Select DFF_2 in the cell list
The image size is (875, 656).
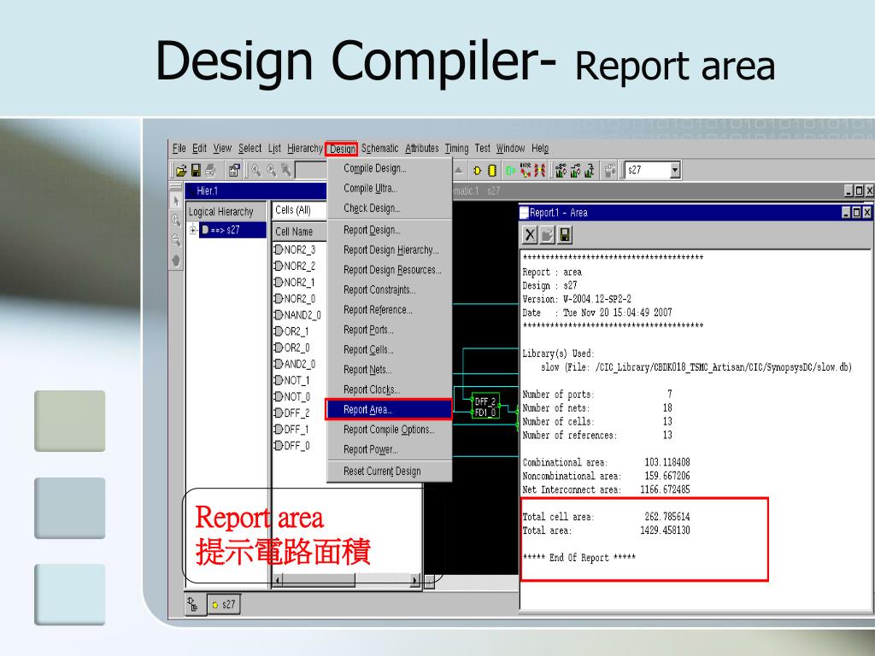click(x=292, y=413)
